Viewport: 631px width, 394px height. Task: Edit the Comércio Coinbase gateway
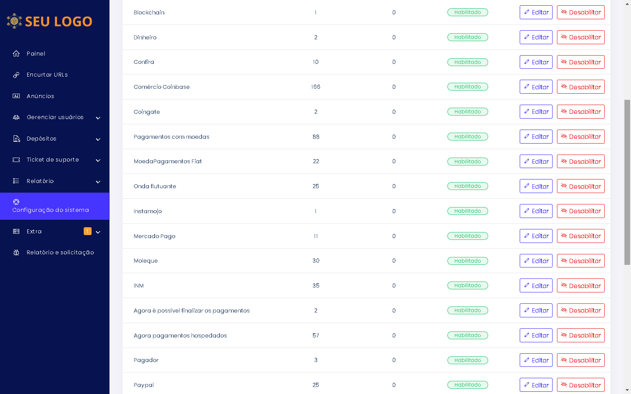tap(536, 87)
